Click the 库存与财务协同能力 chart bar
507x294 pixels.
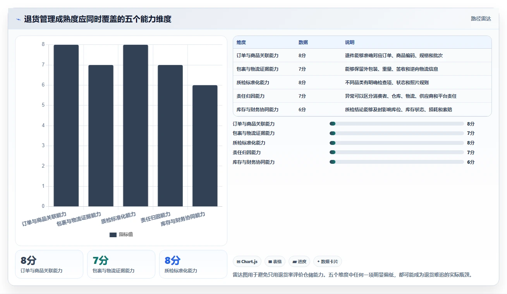click(205, 146)
